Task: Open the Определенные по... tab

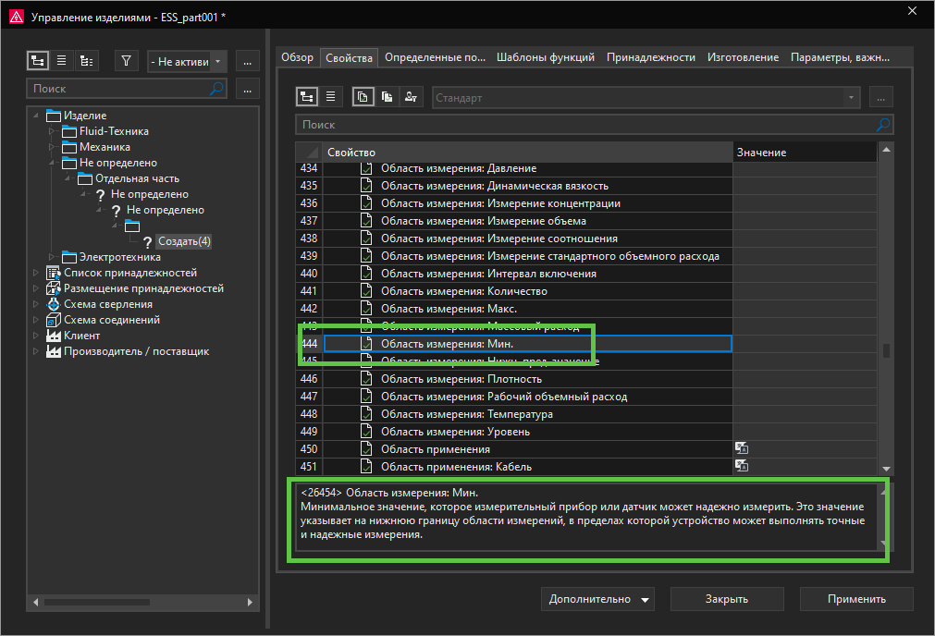Action: [x=435, y=57]
